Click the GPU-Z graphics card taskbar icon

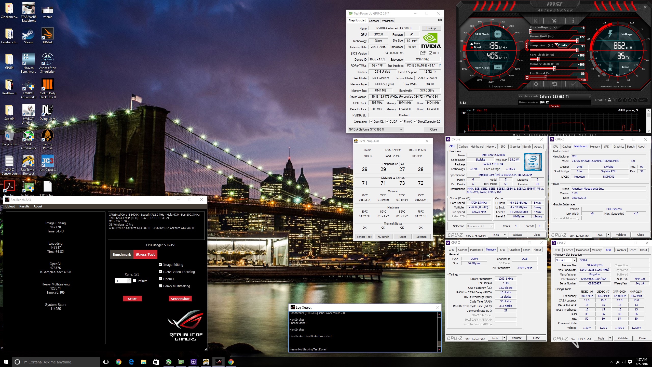coord(181,362)
